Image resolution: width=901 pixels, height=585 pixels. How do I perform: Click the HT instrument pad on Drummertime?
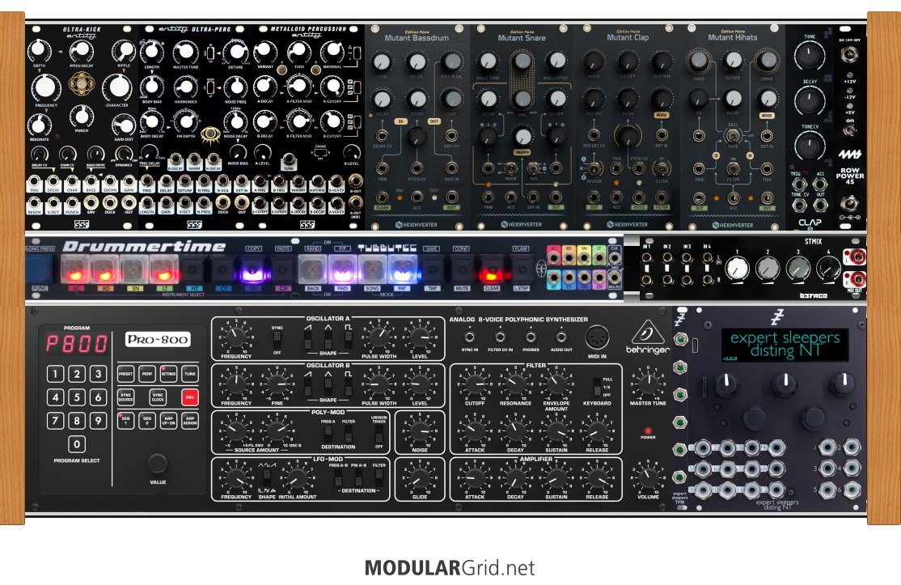point(193,269)
